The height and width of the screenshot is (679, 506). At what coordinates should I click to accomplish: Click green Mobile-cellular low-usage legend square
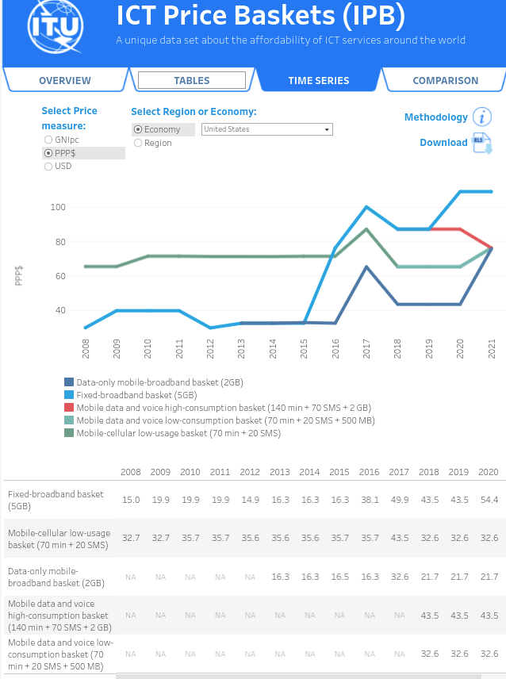click(69, 432)
